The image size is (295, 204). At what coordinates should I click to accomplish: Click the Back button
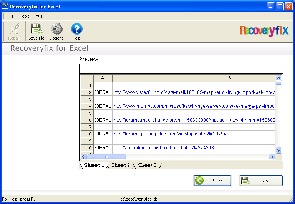click(212, 181)
